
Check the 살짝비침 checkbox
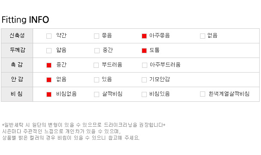pos(97,94)
